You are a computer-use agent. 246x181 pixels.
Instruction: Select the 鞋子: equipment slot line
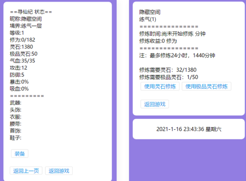(x=15, y=138)
